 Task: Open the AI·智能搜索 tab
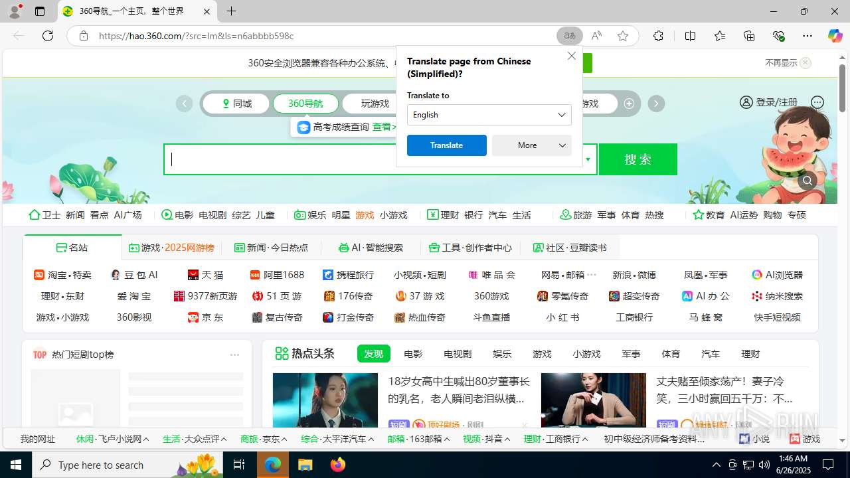pyautogui.click(x=371, y=248)
